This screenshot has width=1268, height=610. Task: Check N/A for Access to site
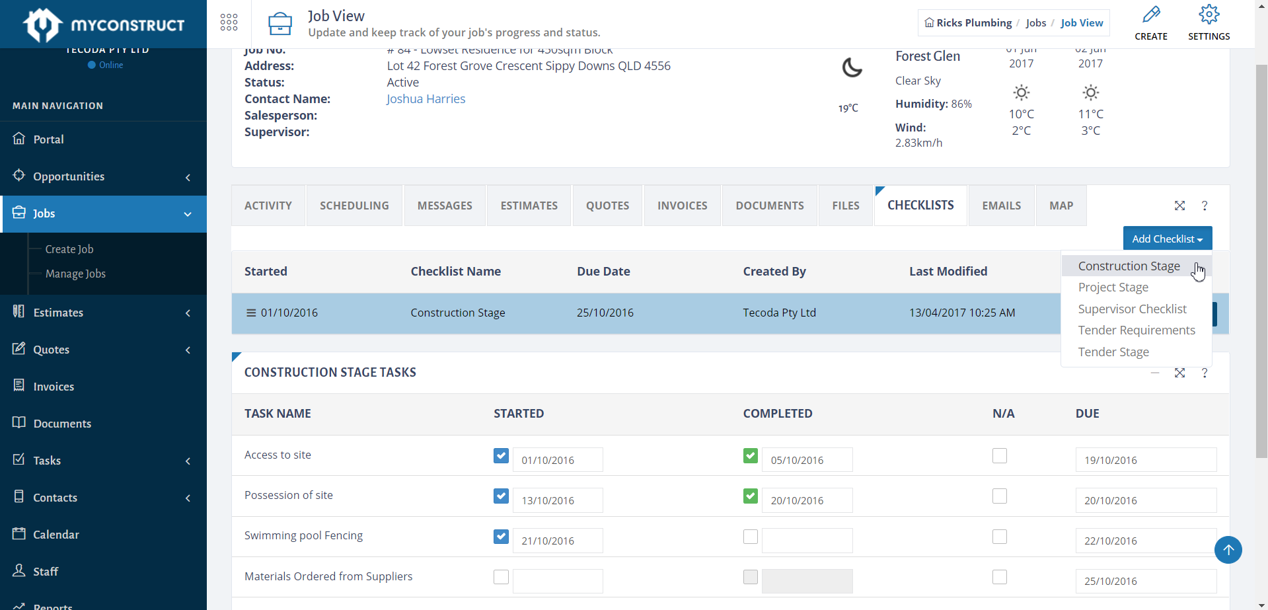tap(1000, 456)
